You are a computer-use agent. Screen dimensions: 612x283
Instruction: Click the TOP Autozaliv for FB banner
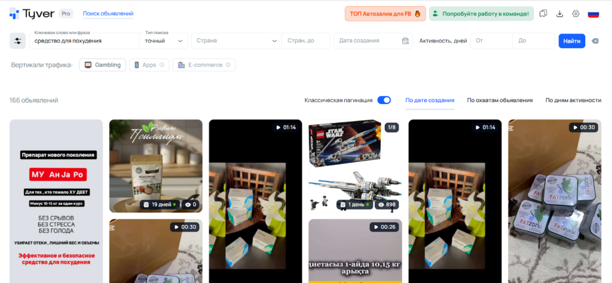coord(385,14)
